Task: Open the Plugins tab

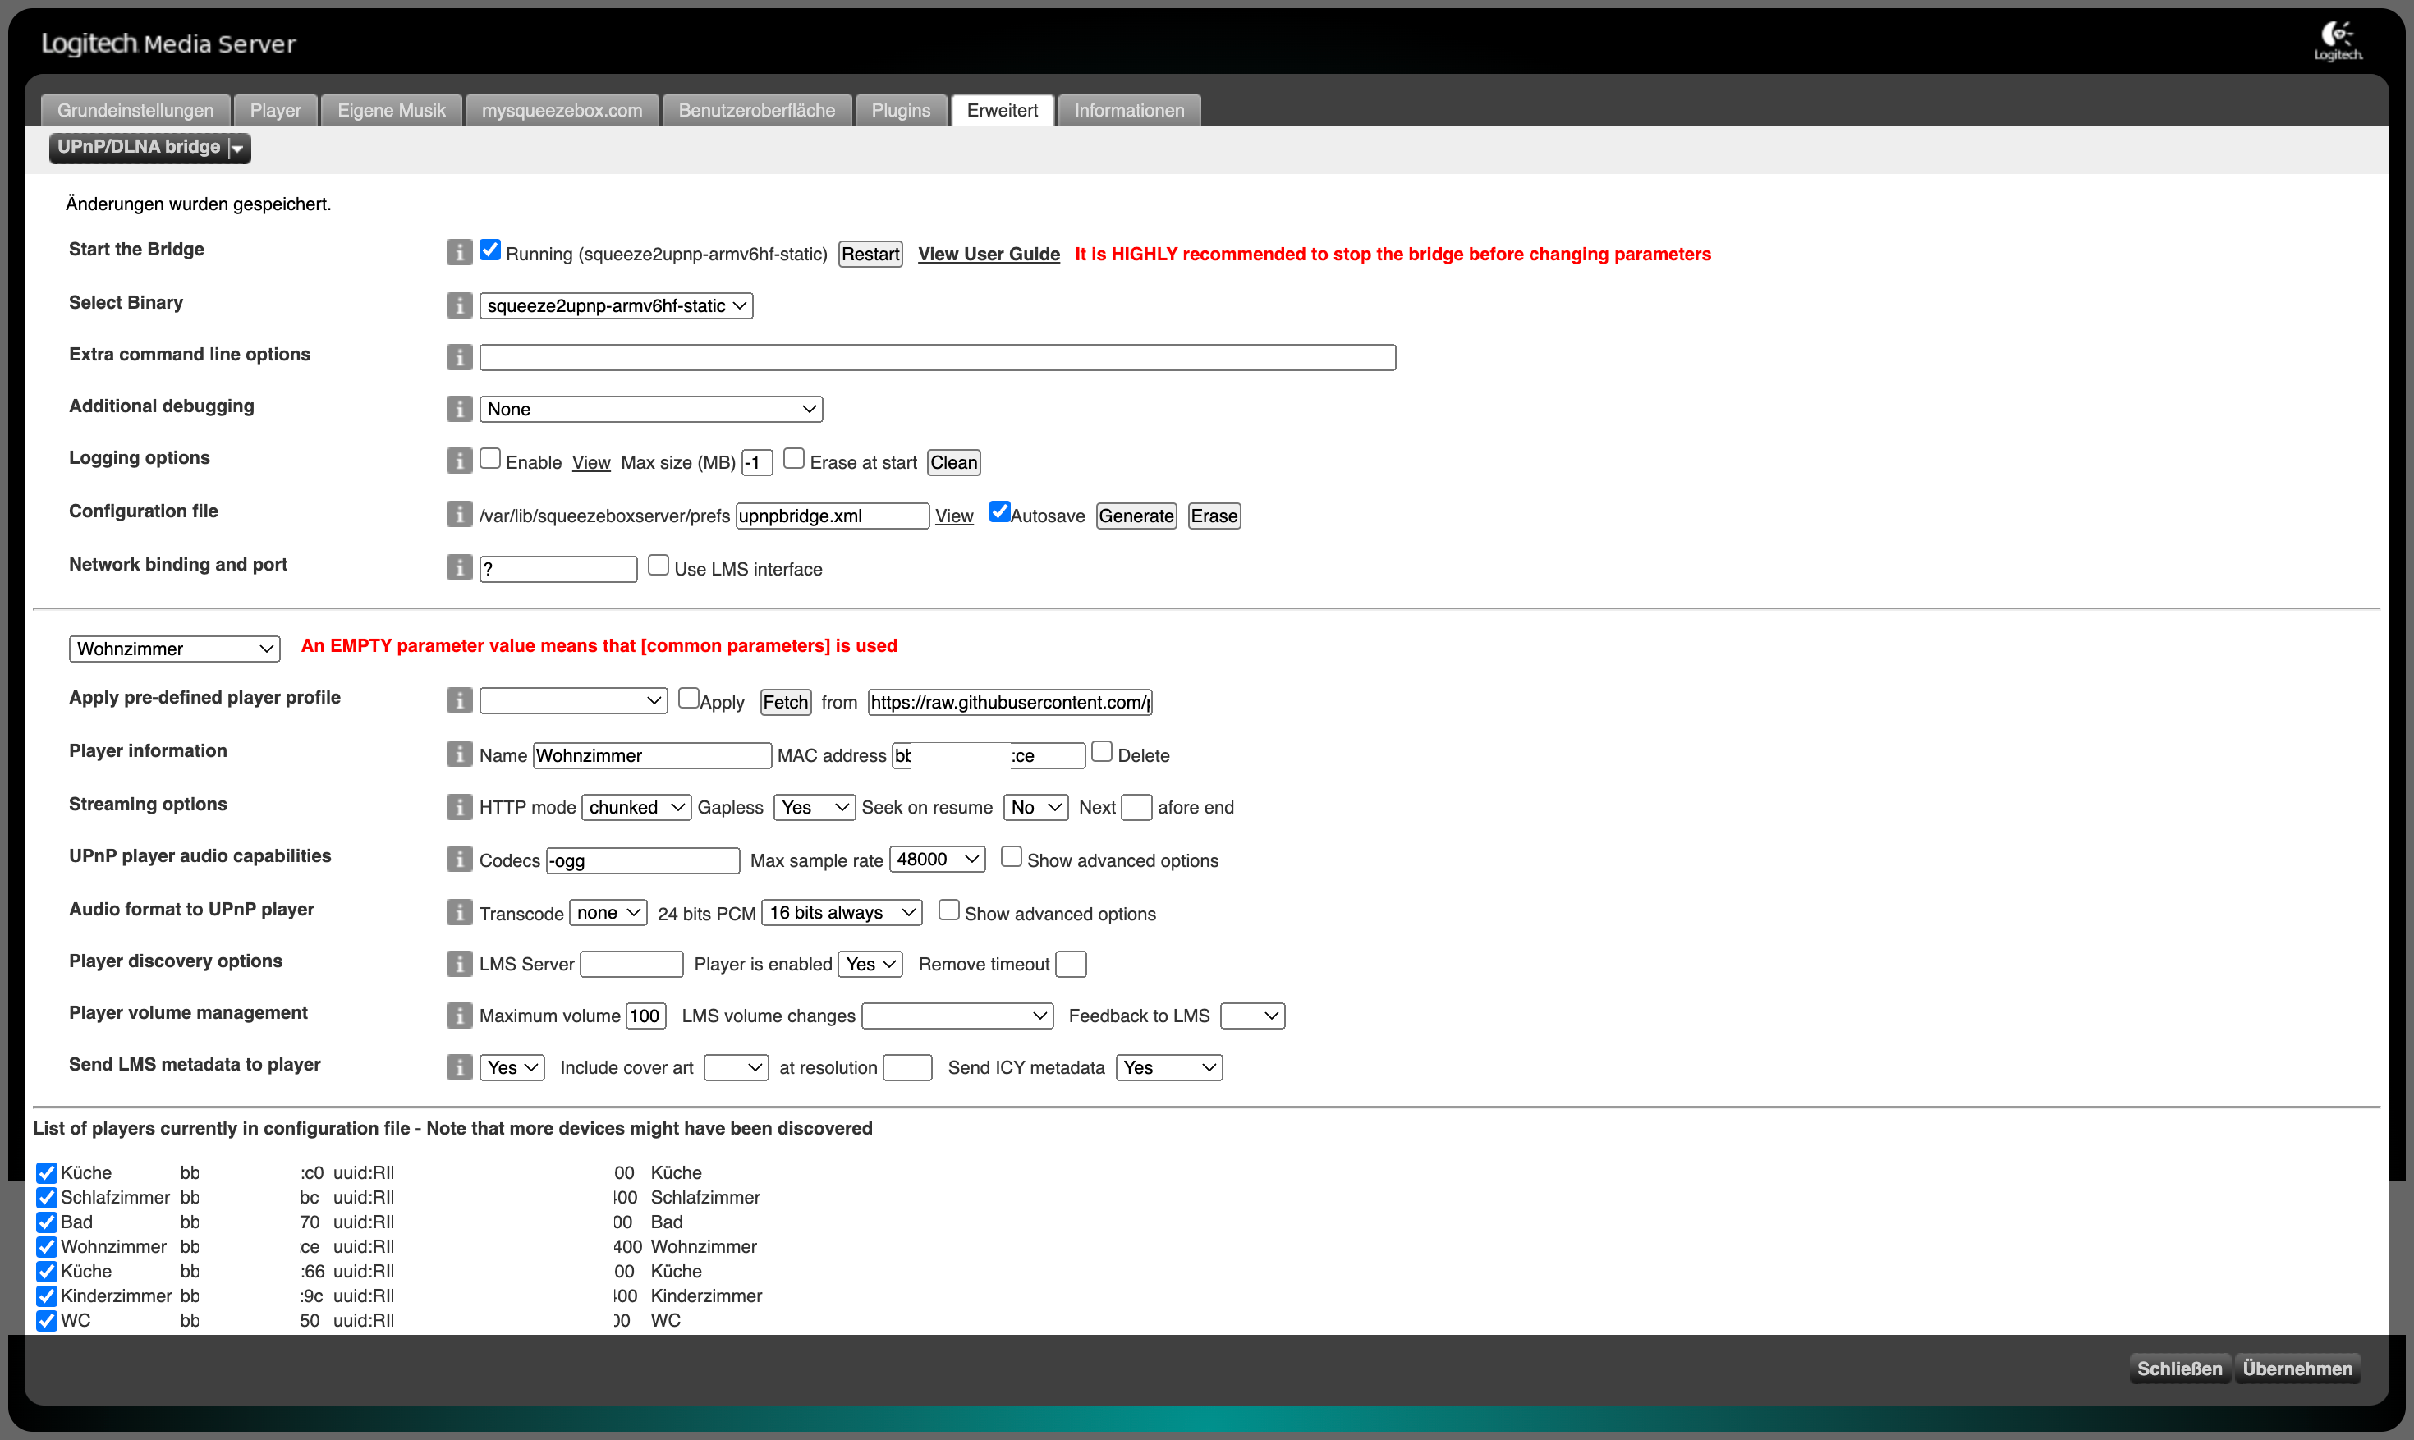Action: [901, 111]
